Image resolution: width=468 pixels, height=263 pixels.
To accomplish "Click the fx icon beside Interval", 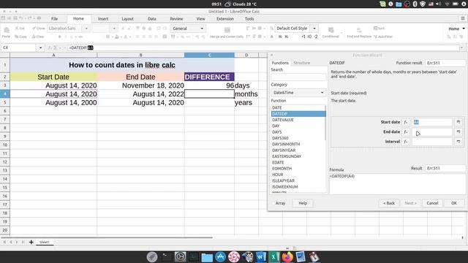I will pyautogui.click(x=405, y=142).
